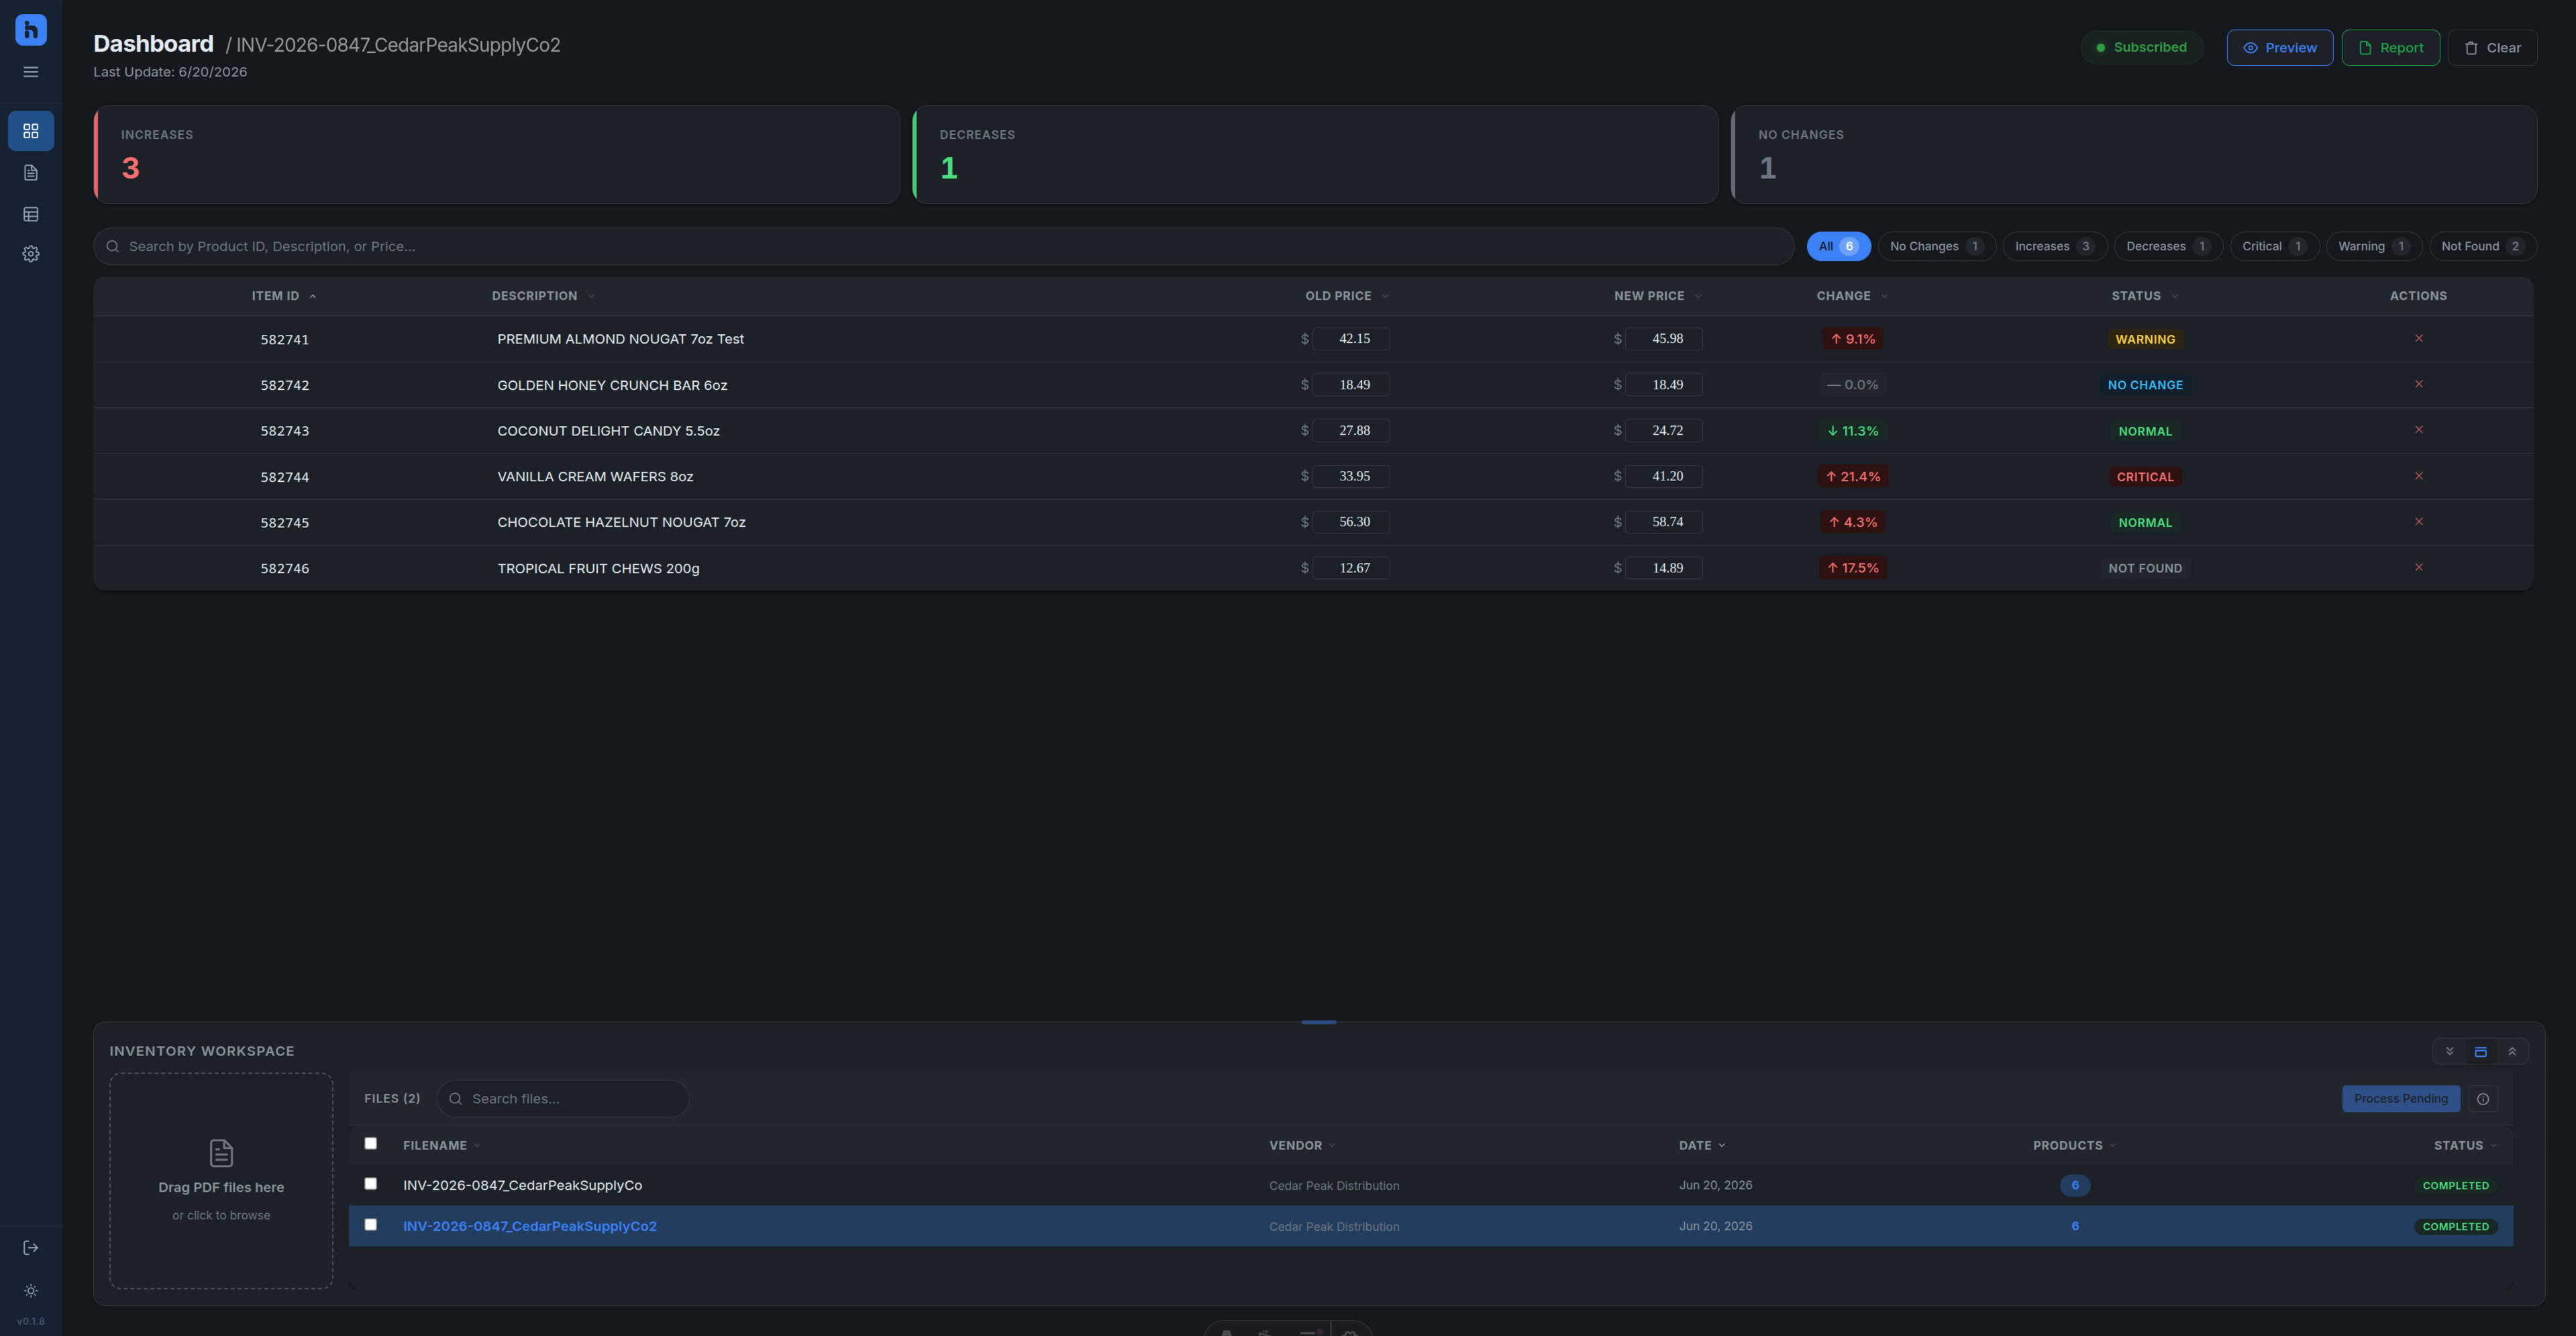2576x1336 pixels.
Task: Delete row 582746 with its X icon
Action: point(2419,567)
